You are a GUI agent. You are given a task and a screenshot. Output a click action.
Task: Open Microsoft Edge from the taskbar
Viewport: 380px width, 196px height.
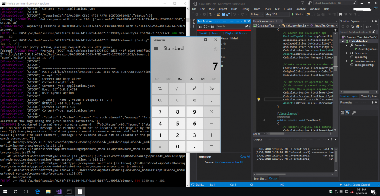click(x=37, y=191)
